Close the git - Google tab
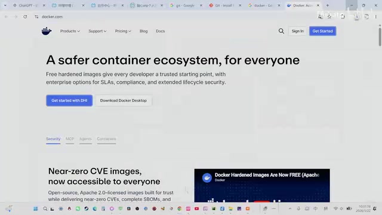 tap(201, 5)
